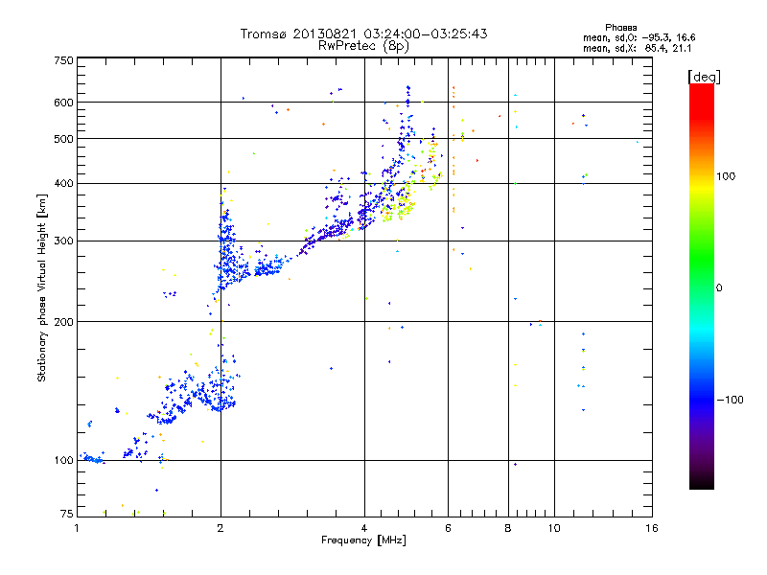Click the 'RwPretec (8p)' subtitle
The width and height of the screenshot is (767, 575).
pos(363,46)
